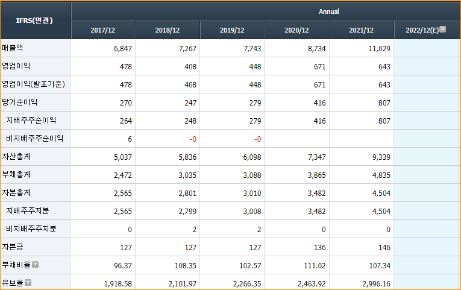The width and height of the screenshot is (461, 290).
Task: Click red -0 in 2018/12 column
Action: pos(193,139)
